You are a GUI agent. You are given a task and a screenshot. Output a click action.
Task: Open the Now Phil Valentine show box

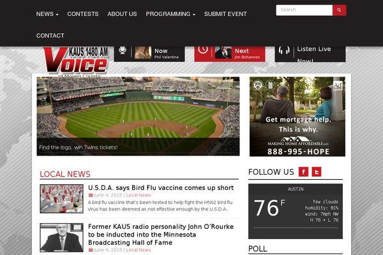(x=149, y=54)
